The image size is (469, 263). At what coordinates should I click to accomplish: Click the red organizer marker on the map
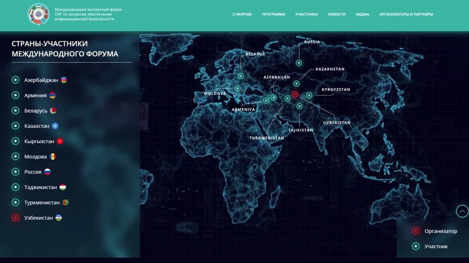click(x=295, y=95)
